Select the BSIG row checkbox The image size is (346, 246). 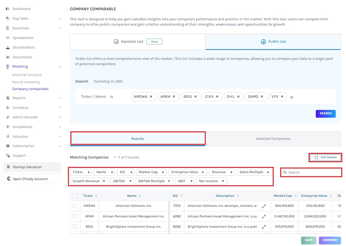75,227
